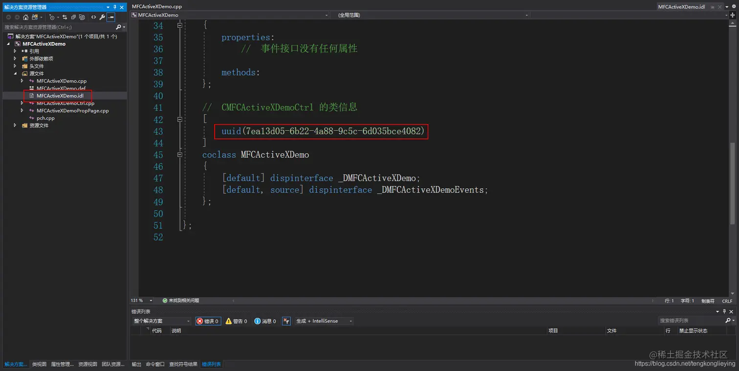This screenshot has width=739, height=371.
Task: Click the CRLF line ending indicator
Action: (727, 301)
